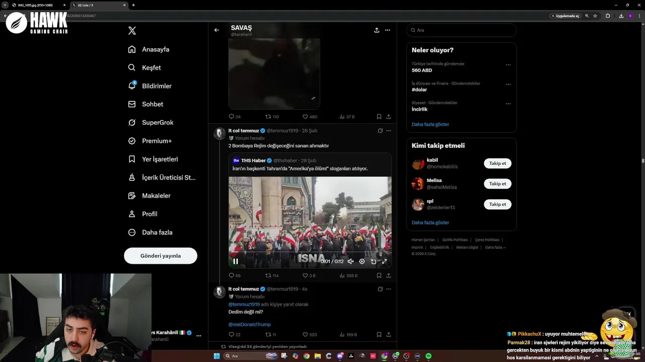Open a new browser tab

(x=133, y=5)
